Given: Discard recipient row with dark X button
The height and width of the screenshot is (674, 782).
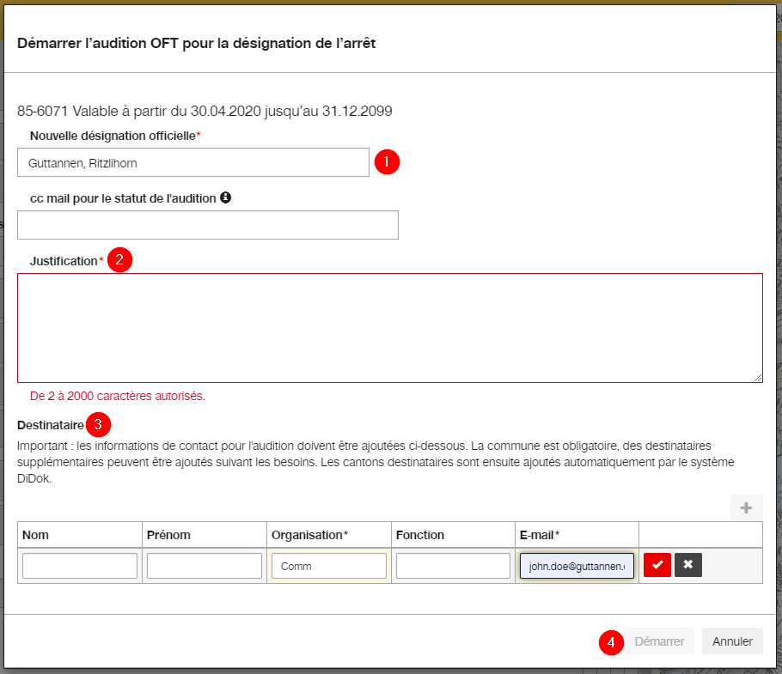Looking at the screenshot, I should [x=687, y=565].
